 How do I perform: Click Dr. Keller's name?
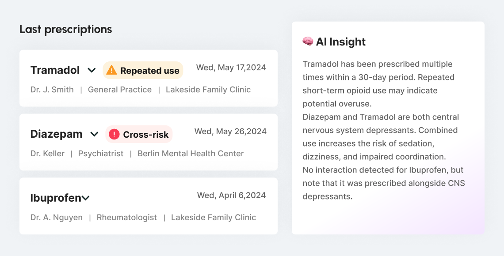click(47, 154)
